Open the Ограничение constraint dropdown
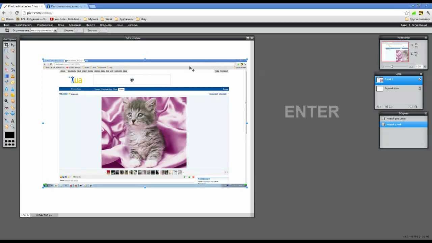This screenshot has width=432, height=243. coord(44,30)
